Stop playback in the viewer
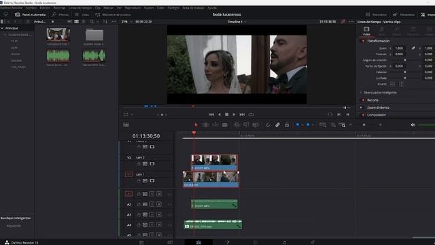This screenshot has height=245, width=435. (226, 114)
